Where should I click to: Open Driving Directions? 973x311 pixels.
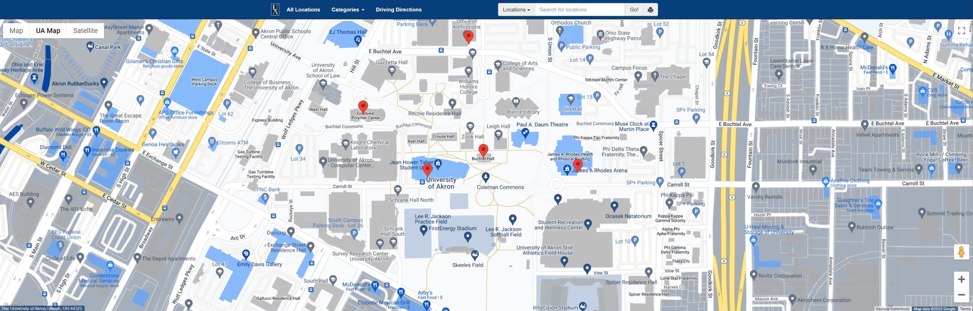tap(398, 10)
